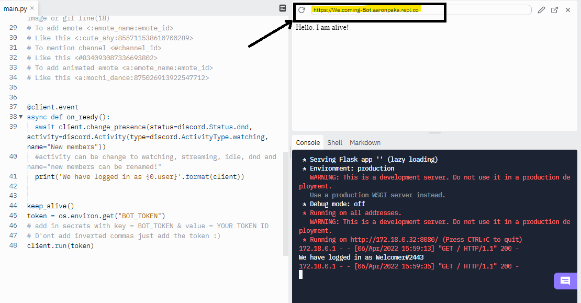Click the divider handle above the Console tabs
Screen dimensions: 581x303
click(x=434, y=133)
